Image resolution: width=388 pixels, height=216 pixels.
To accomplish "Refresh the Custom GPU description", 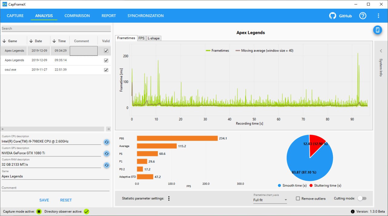I will [x=107, y=154].
